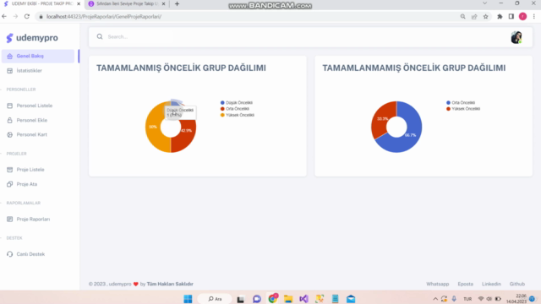Click the address bar URL

[x=103, y=17]
